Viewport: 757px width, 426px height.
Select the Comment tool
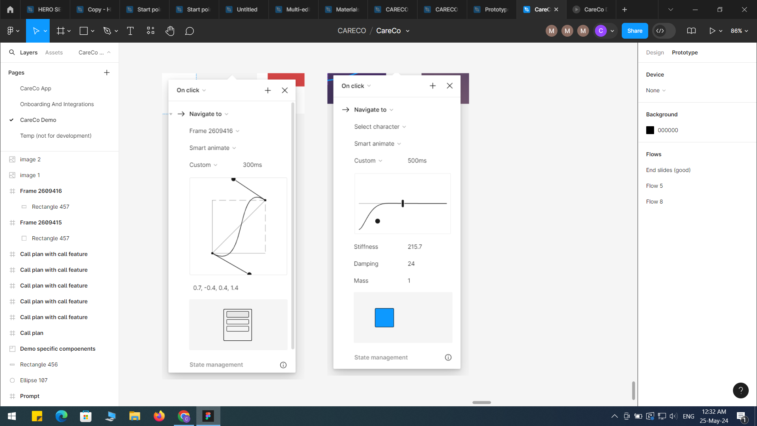190,31
